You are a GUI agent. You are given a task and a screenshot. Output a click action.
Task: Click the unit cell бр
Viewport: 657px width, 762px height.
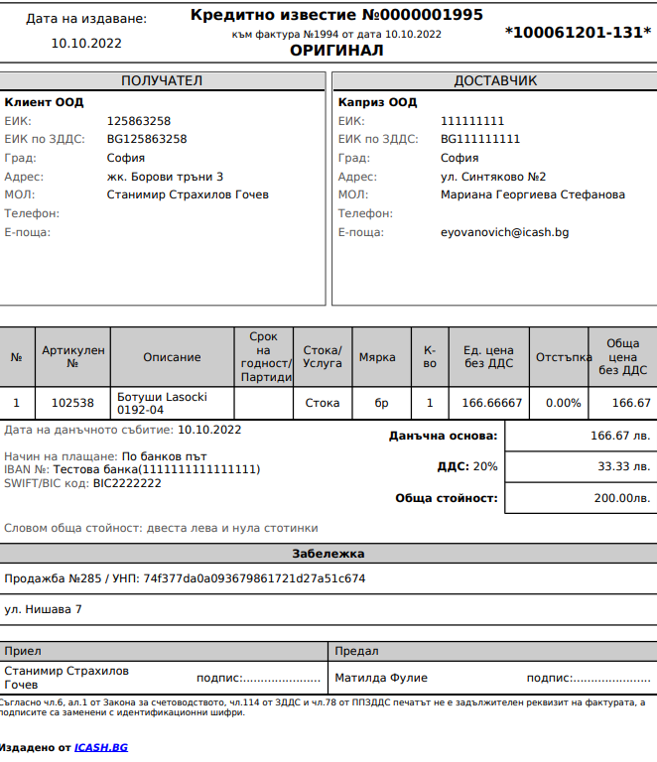pos(381,403)
